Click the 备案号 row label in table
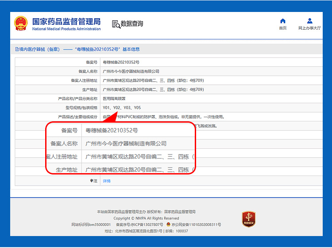The height and width of the screenshot is (248, 332). (92, 62)
